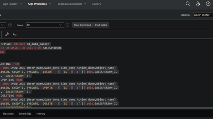213x119 pixels.
Task: Click the 'UPDATE ' string literal in code
Action: [x=49, y=88]
